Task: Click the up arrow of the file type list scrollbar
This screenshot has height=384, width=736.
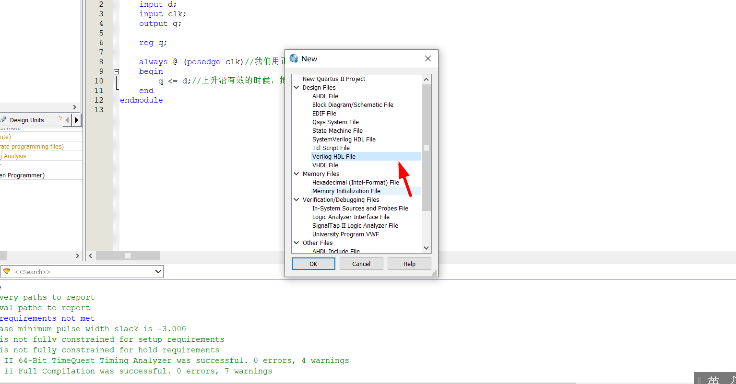Action: tap(426, 79)
